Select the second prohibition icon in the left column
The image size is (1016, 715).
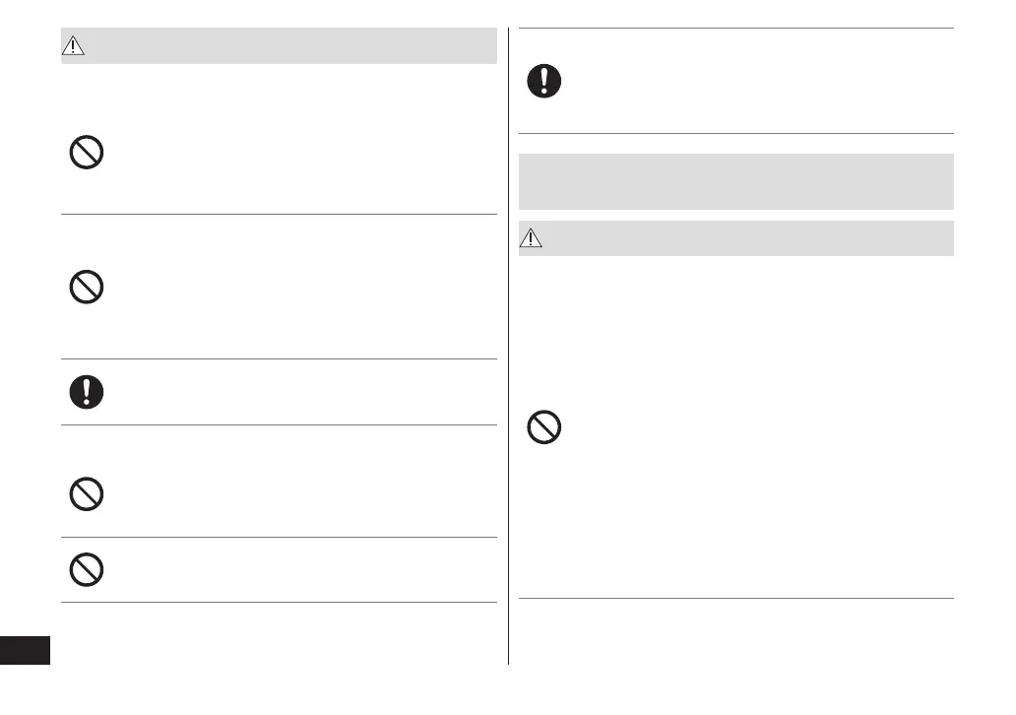(x=87, y=287)
